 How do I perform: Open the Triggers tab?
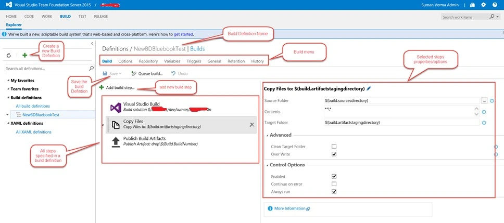coord(194,61)
